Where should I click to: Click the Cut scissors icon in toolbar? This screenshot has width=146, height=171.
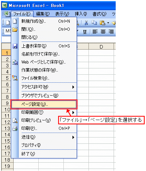pyautogui.click(x=86, y=23)
